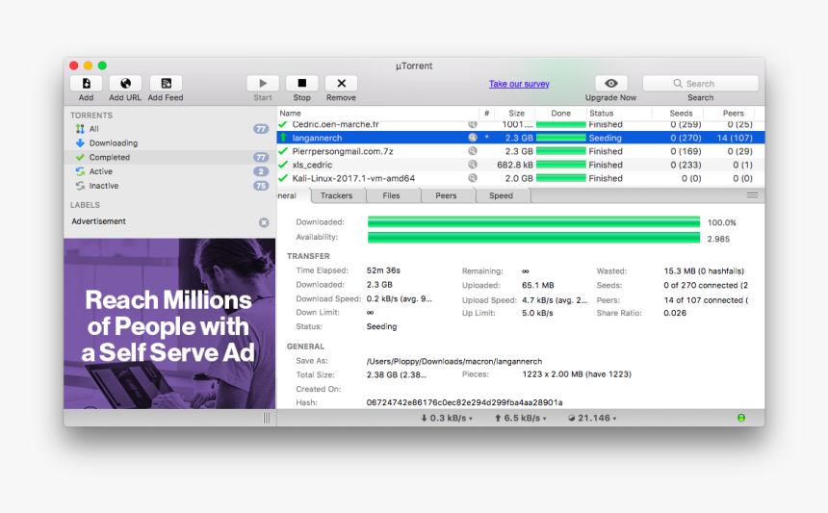The image size is (828, 513).
Task: Open the Take our survey link
Action: (519, 84)
